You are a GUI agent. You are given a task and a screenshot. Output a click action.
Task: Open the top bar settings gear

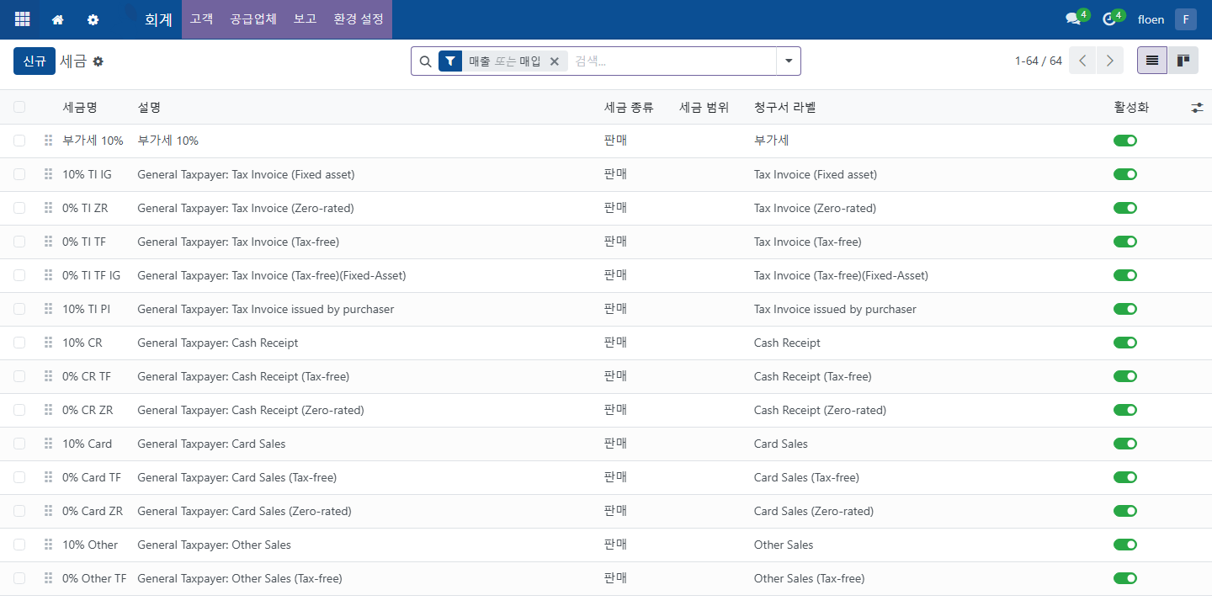pos(93,19)
